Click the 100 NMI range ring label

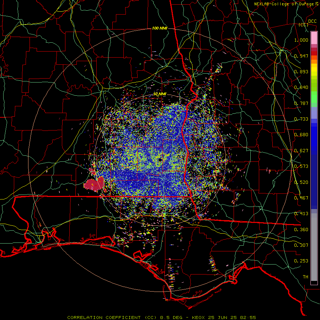click(160, 28)
